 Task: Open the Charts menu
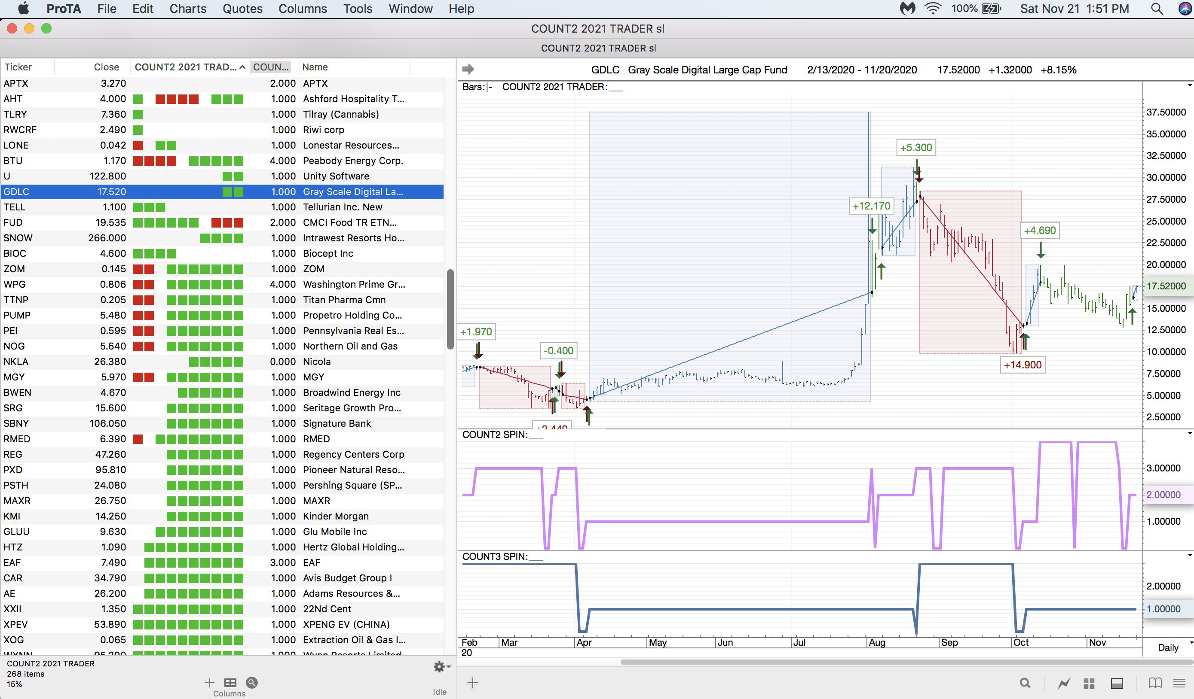pos(188,9)
